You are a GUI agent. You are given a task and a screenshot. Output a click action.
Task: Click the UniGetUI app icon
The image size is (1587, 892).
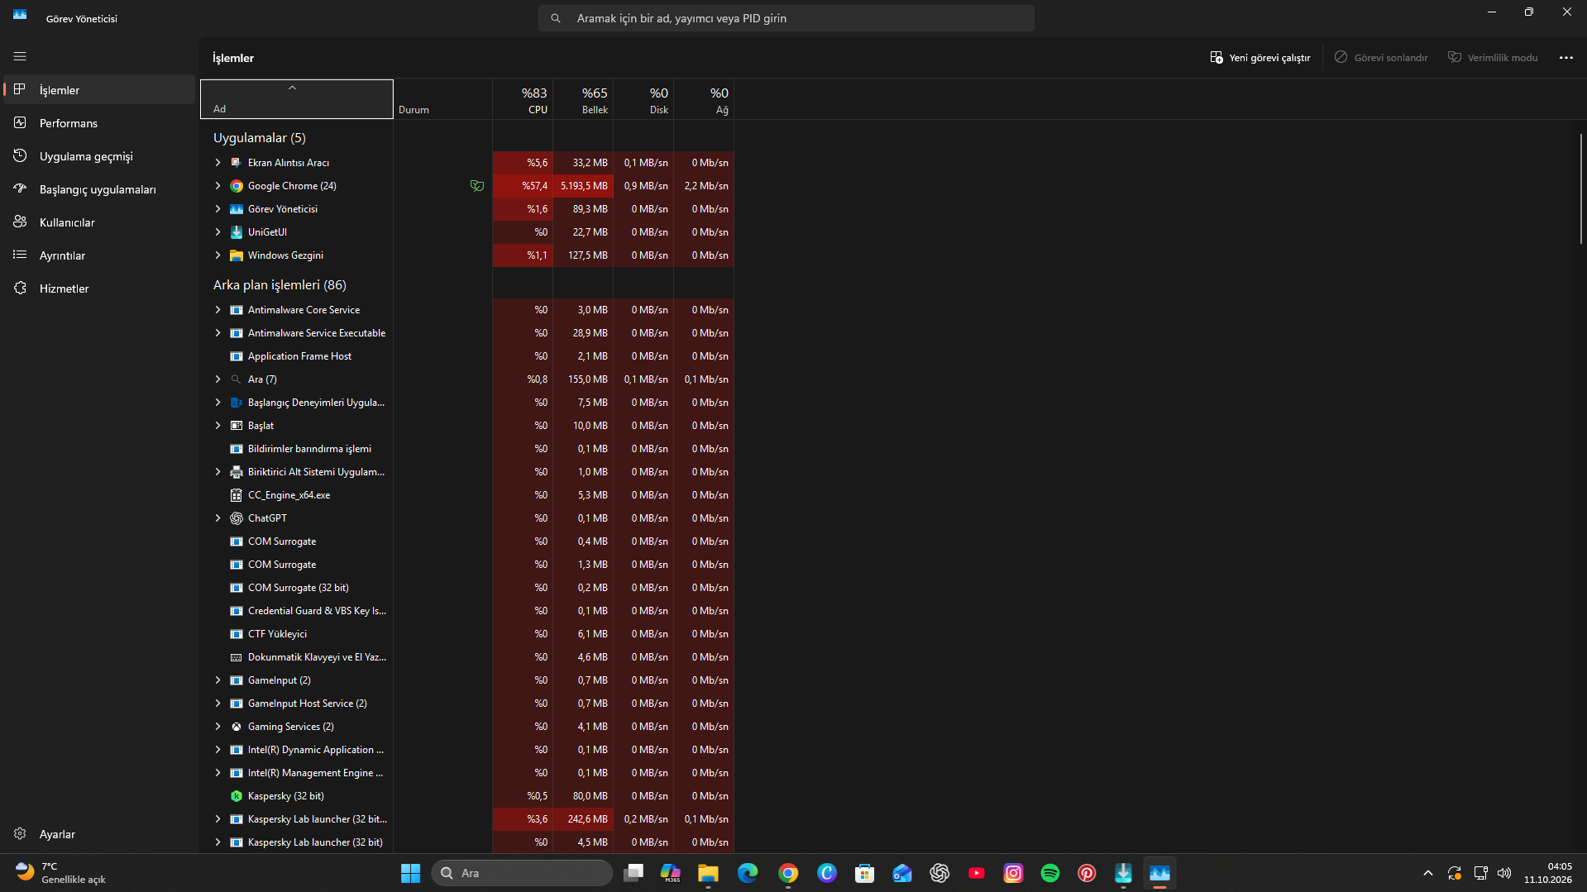point(237,232)
